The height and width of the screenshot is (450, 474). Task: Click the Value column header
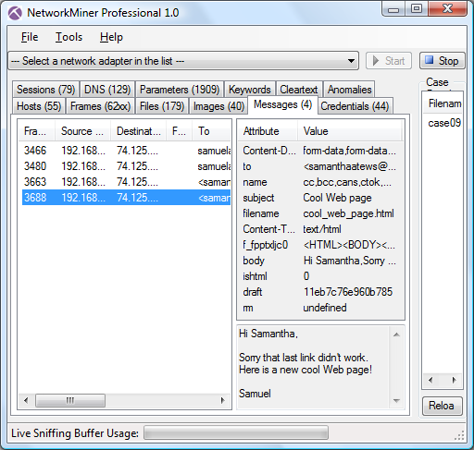[x=350, y=131]
